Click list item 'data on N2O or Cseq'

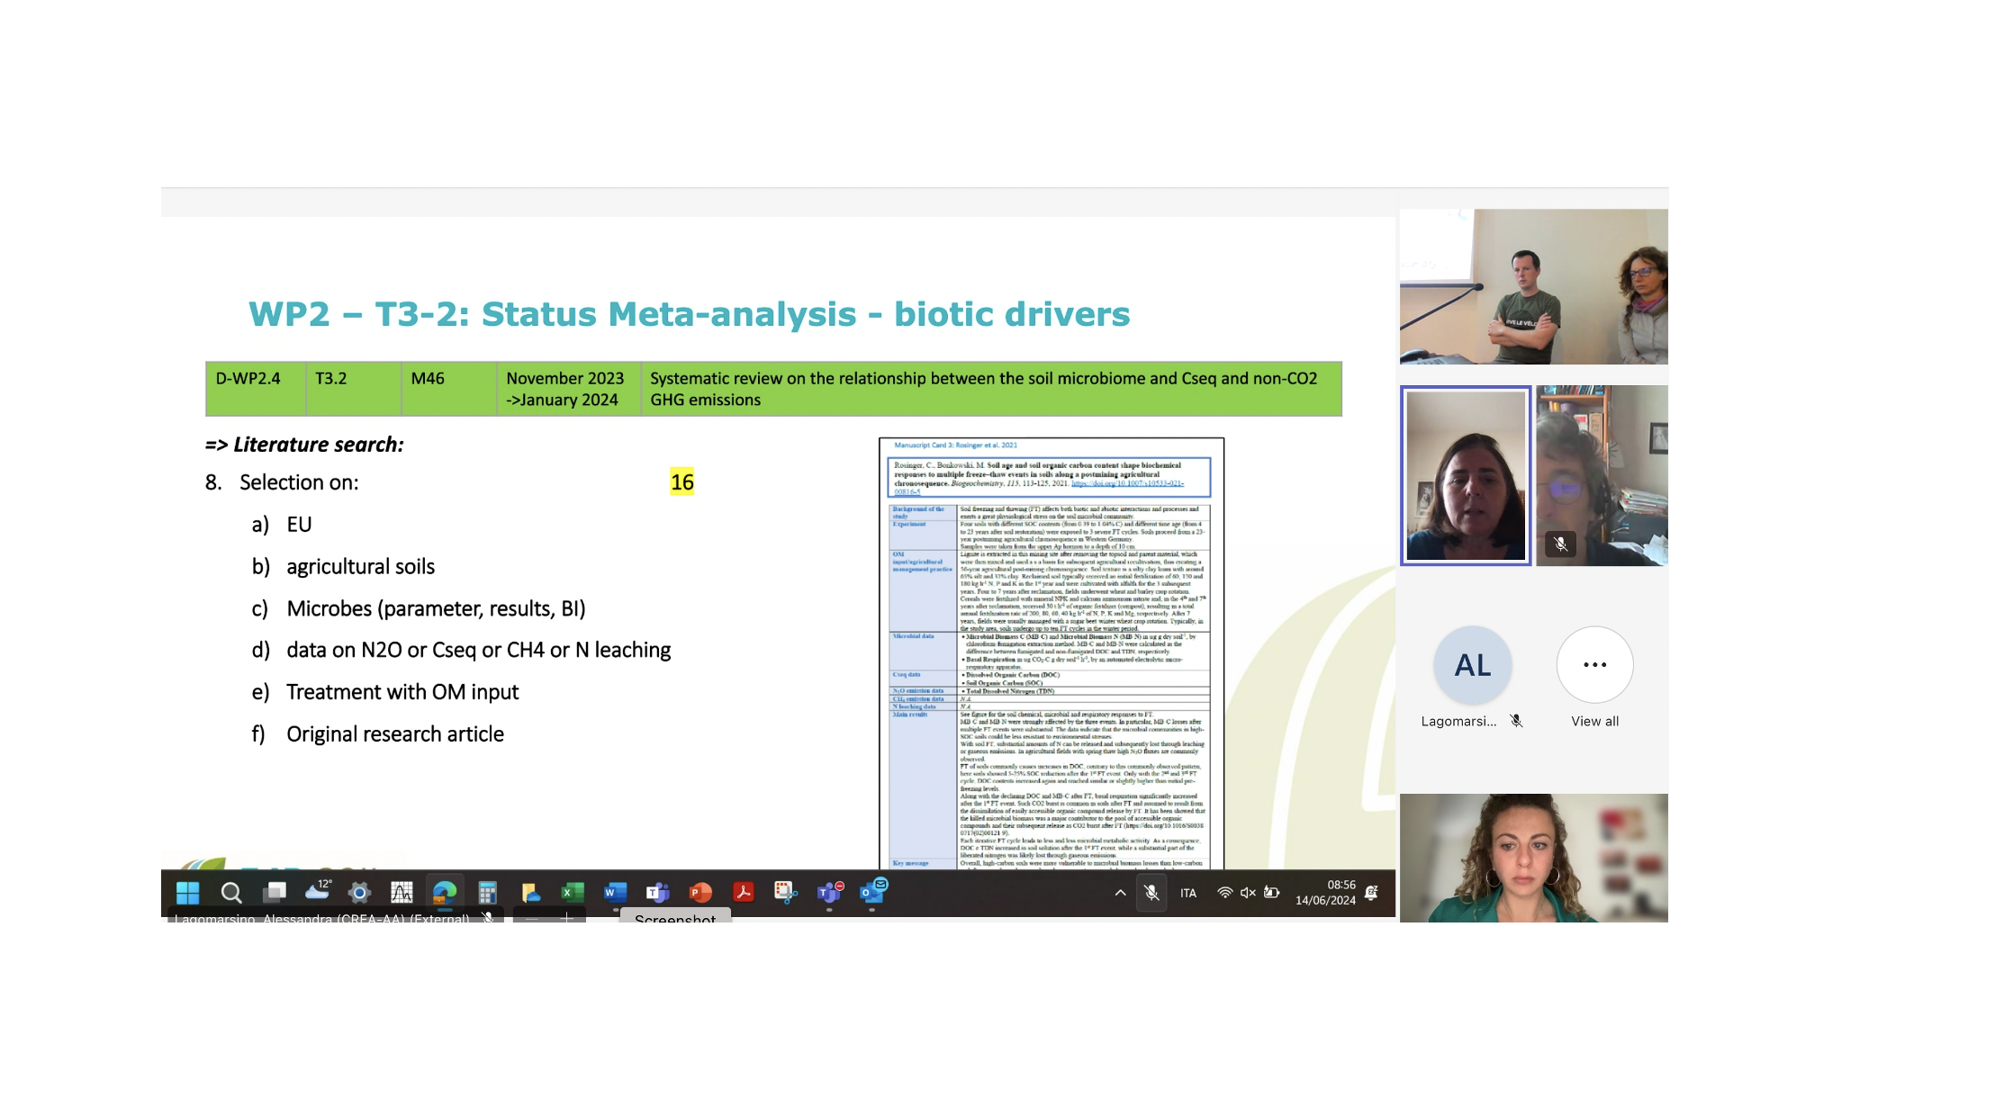coord(478,650)
